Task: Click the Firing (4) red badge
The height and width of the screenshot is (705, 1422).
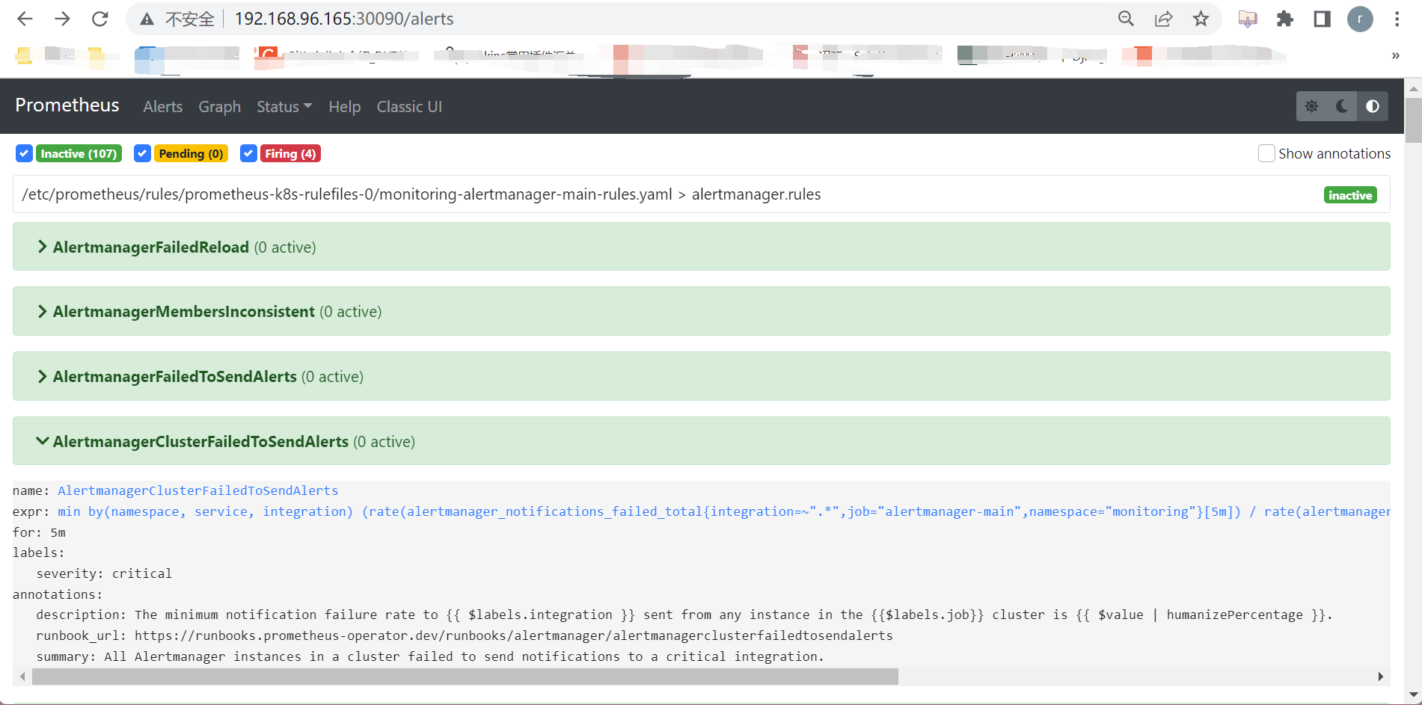Action: (290, 153)
